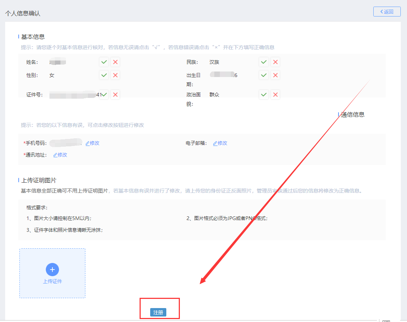
Task: Go back using the 返回 button
Action: tap(386, 11)
